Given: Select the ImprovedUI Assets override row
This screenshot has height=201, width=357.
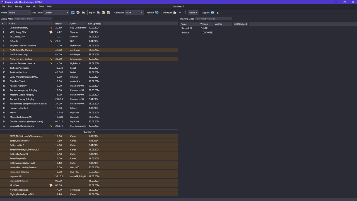Looking at the screenshot, I should click(x=89, y=181).
